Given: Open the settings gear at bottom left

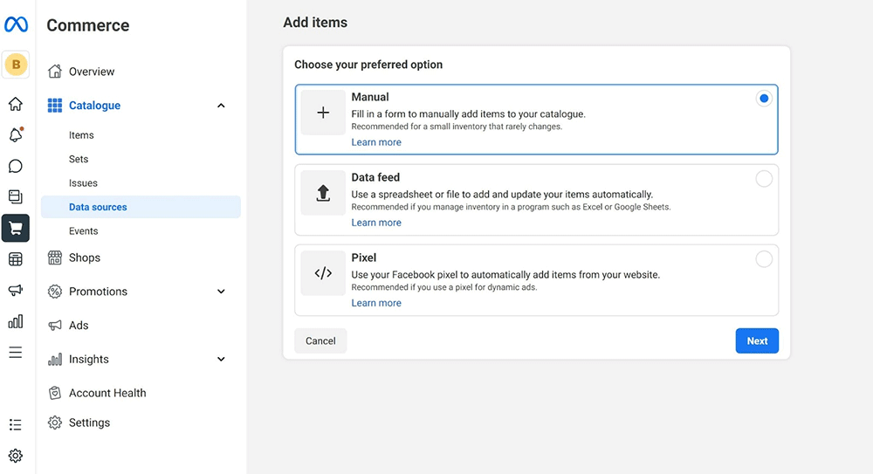Looking at the screenshot, I should [x=16, y=456].
